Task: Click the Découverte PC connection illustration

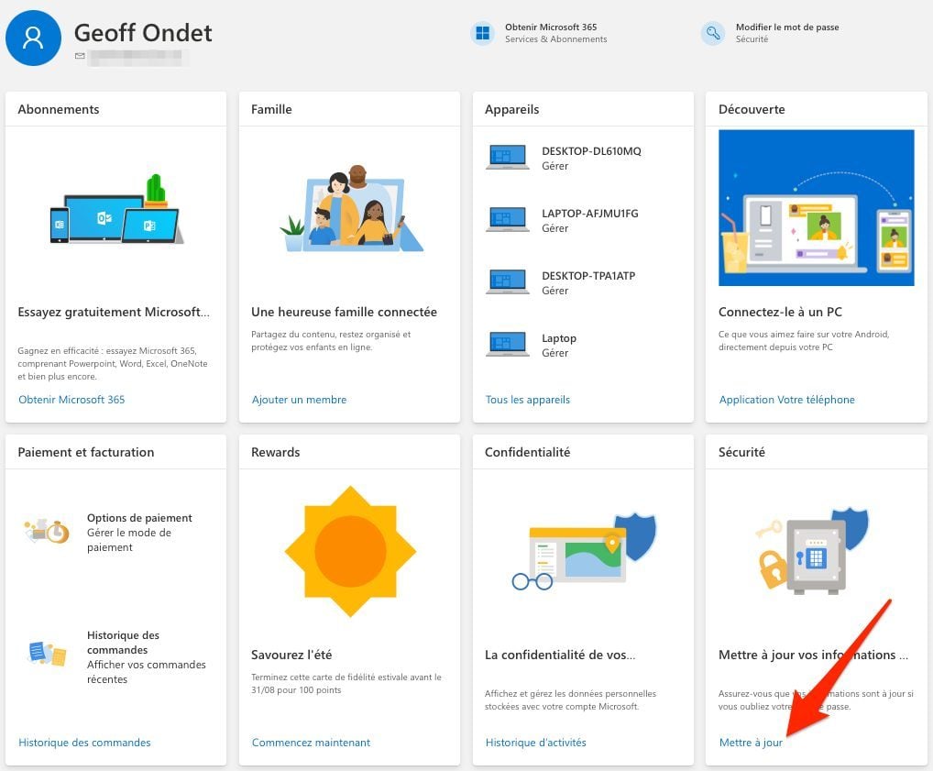Action: 816,208
